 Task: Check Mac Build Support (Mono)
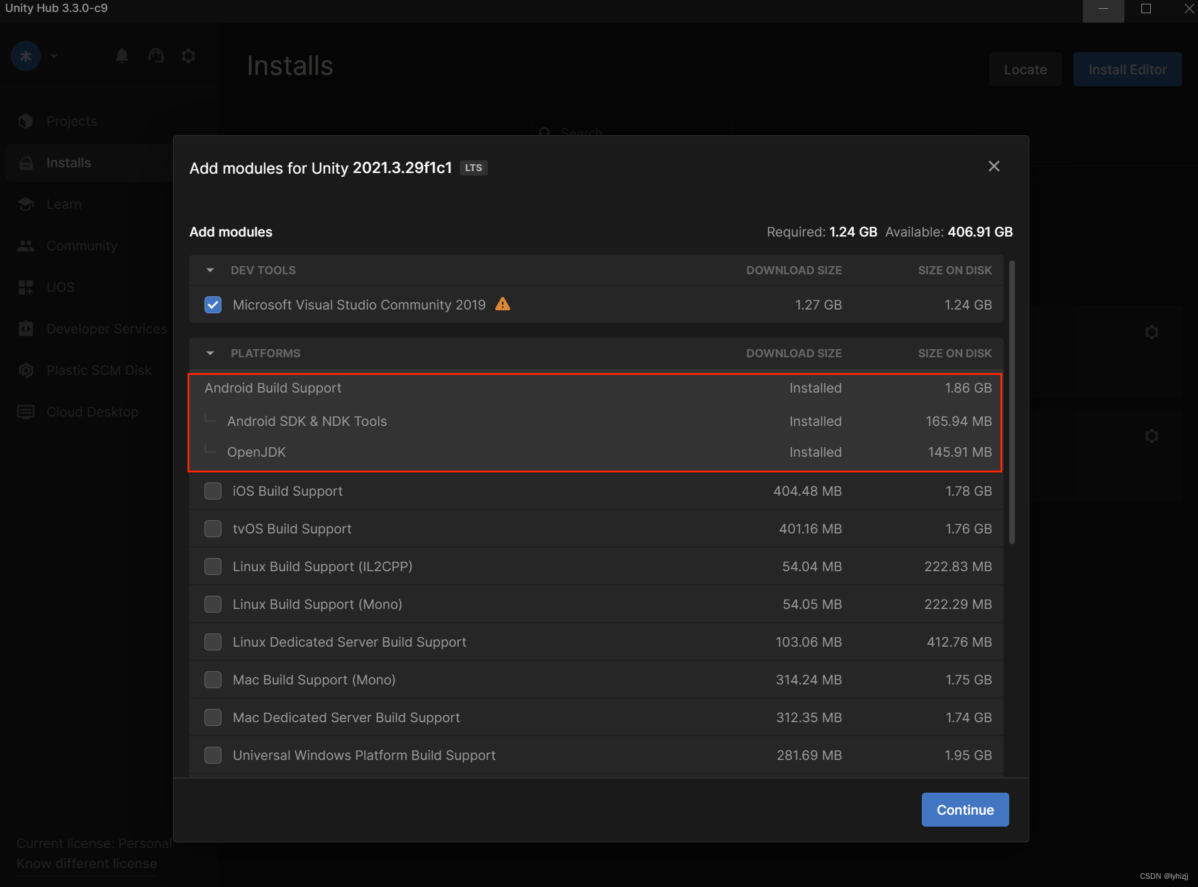click(213, 680)
